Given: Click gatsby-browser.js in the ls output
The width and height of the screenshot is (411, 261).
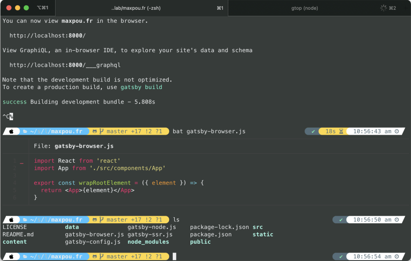Looking at the screenshot, I should pyautogui.click(x=94, y=234).
